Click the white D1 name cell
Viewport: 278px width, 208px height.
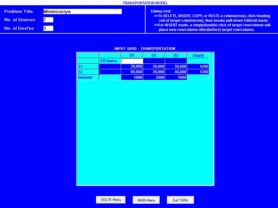click(x=132, y=61)
